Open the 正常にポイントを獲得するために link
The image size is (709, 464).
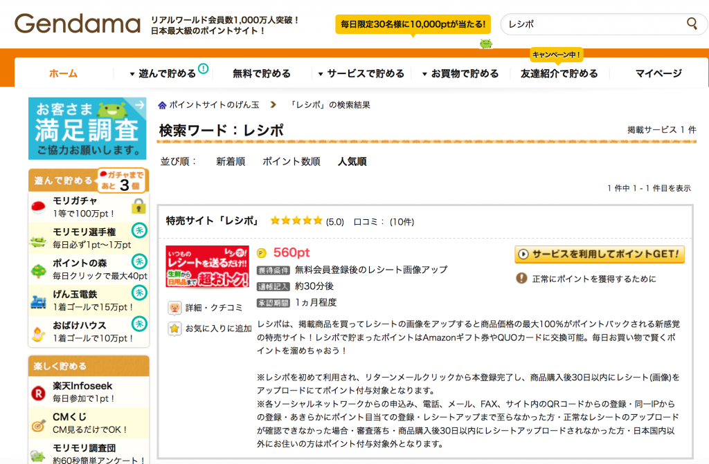(593, 279)
